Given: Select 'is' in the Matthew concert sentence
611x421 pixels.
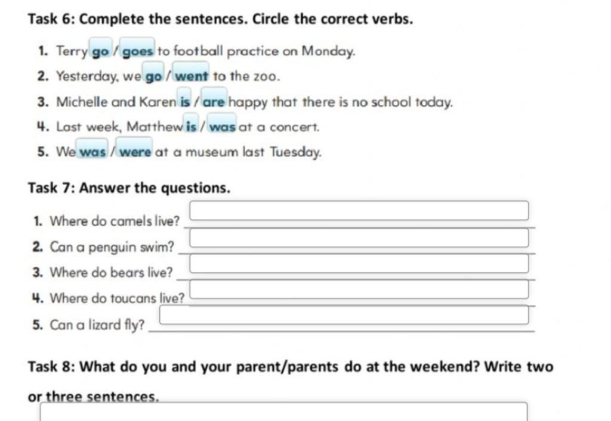Looking at the screenshot, I should (x=191, y=124).
